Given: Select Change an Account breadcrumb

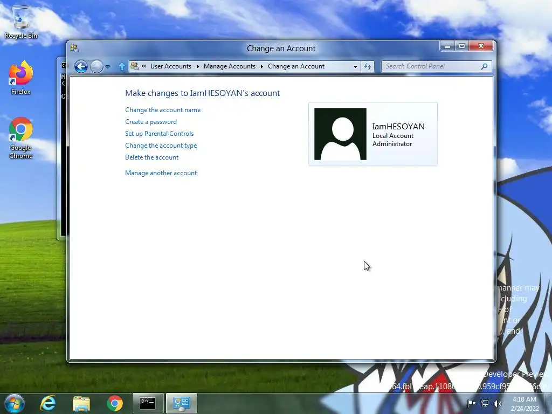Looking at the screenshot, I should click(296, 66).
